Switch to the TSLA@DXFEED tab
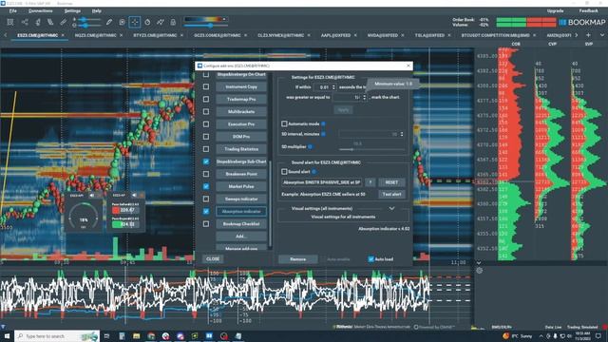 (429, 35)
